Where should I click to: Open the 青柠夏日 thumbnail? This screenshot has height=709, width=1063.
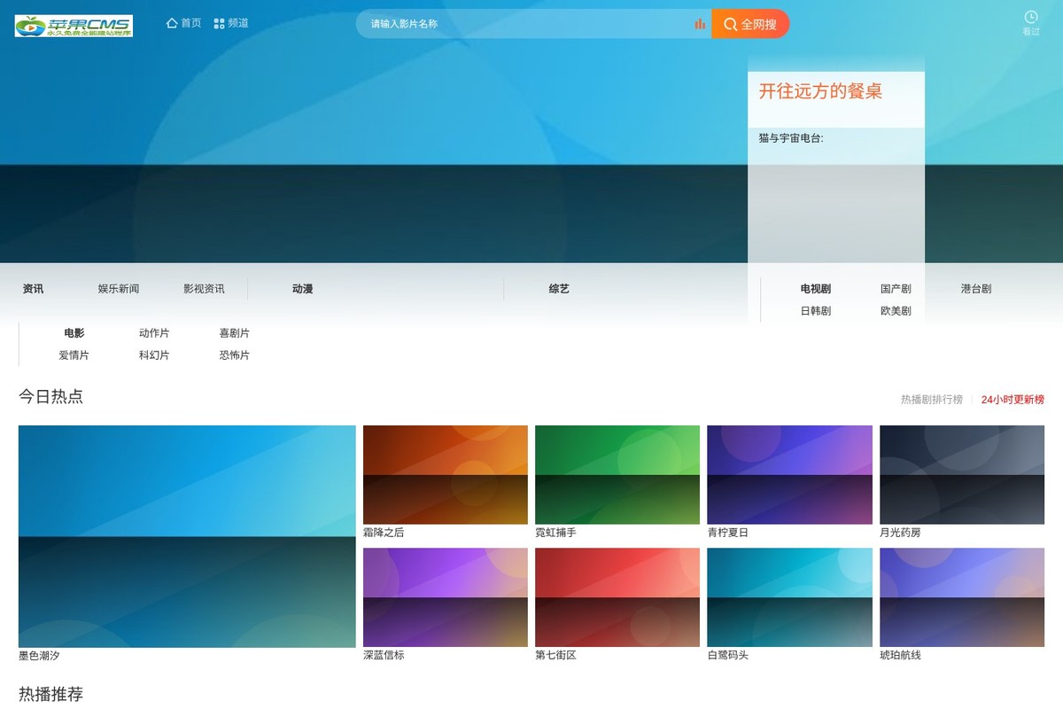(x=789, y=475)
